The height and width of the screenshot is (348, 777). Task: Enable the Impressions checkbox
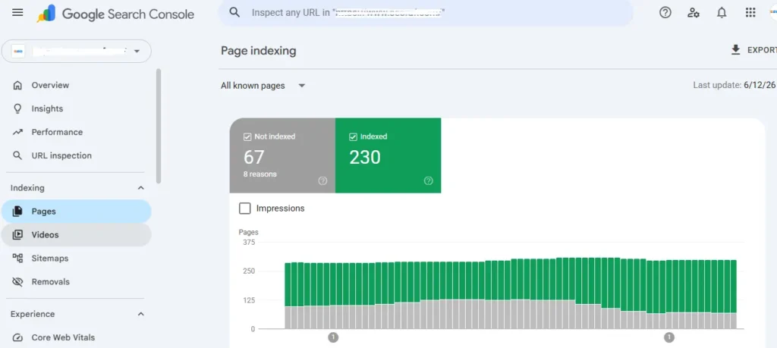[x=245, y=208]
